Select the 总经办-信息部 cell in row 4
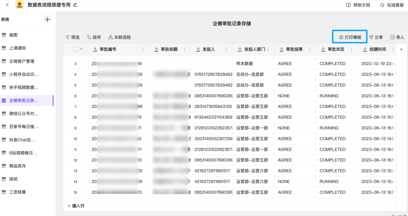408x216 pixels. [x=253, y=74]
